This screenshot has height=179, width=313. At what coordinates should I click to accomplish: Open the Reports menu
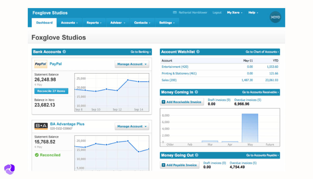tap(94, 23)
